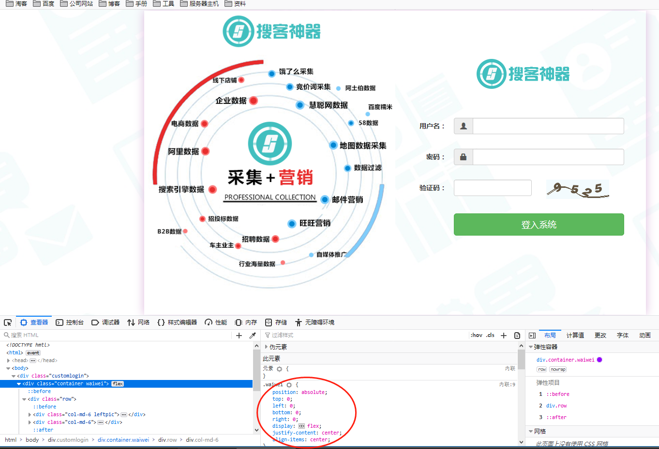The width and height of the screenshot is (659, 449).
Task: Open the 手册 bookmark folder
Action: 136,3
